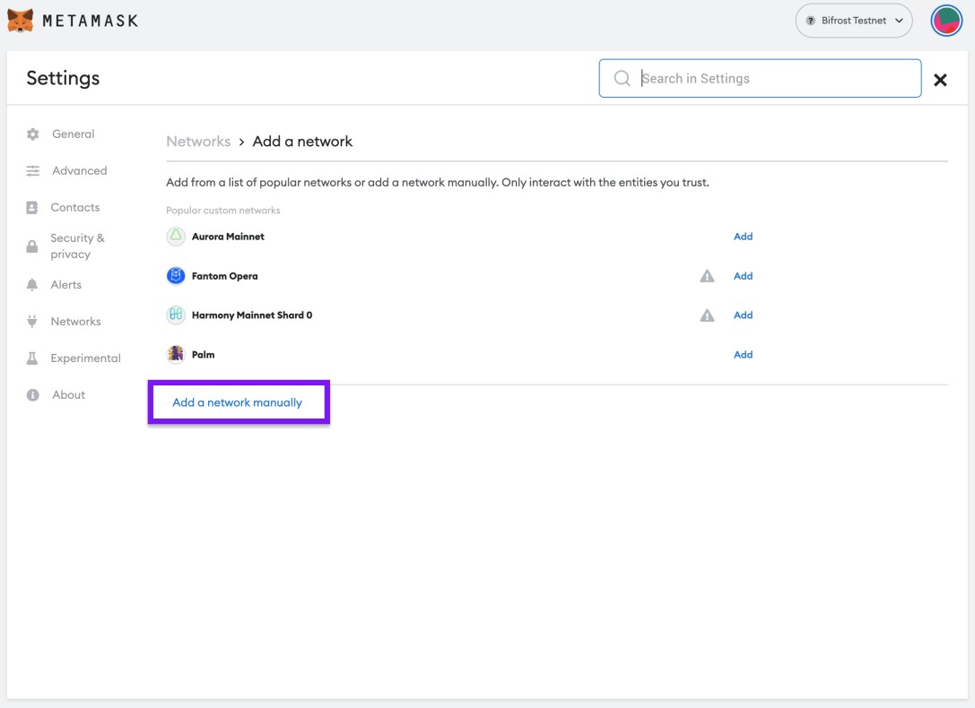Click Add a network manually link
Screen dimensions: 975x708
tap(238, 403)
